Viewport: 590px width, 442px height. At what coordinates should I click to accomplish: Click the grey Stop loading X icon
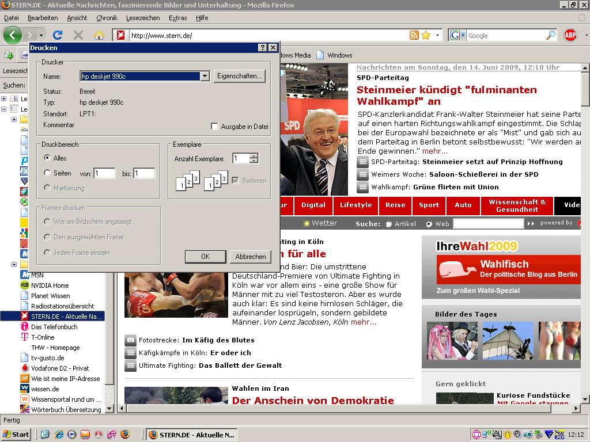click(78, 35)
